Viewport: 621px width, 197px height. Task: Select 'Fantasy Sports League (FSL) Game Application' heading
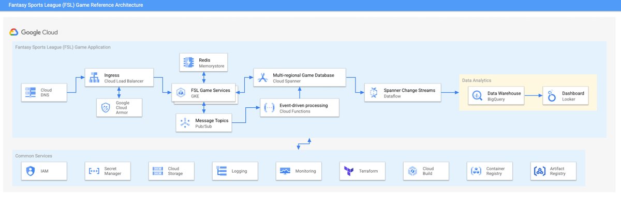(x=63, y=47)
